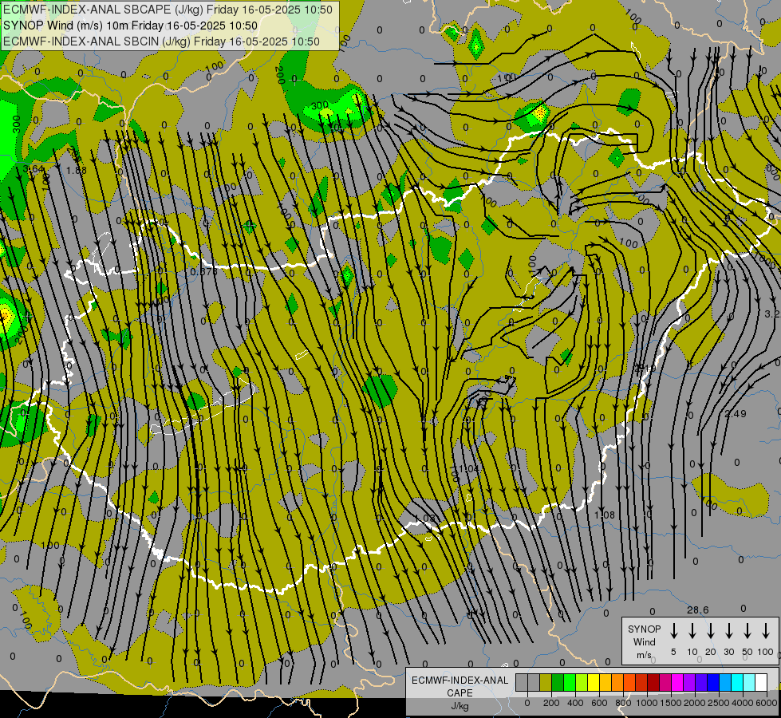The image size is (781, 718).
Task: Select the white swatch ending the CAPE legend
Action: point(760,682)
